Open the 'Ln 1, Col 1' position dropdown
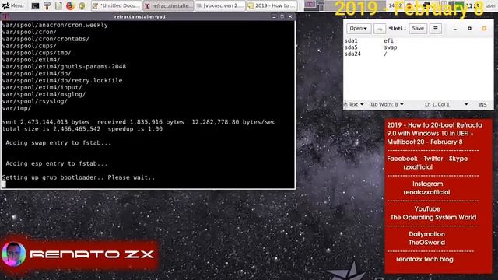 pos(446,104)
